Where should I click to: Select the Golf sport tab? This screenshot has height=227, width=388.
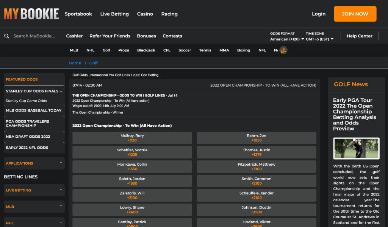tap(106, 50)
